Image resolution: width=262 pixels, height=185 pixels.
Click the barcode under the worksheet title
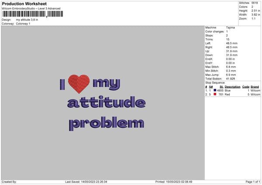coord(33,14)
